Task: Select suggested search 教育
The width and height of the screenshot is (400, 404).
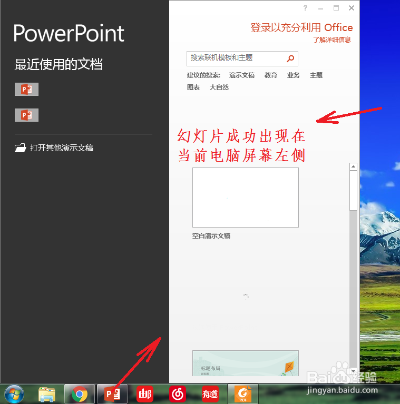Action: pyautogui.click(x=270, y=75)
